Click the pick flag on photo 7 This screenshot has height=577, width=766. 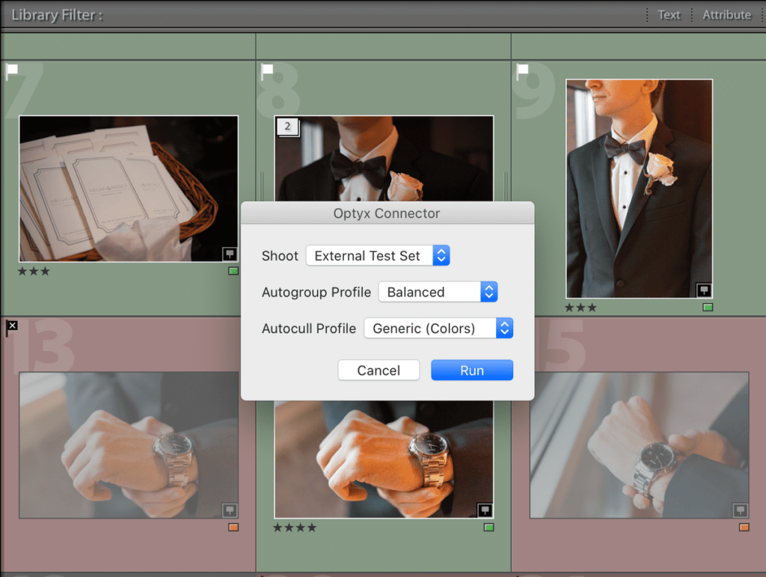[10, 70]
